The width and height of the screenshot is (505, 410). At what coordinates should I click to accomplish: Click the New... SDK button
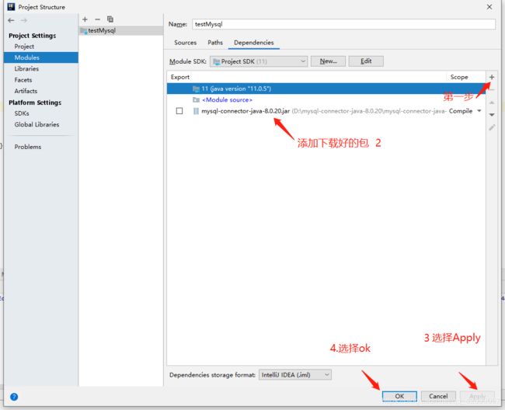point(328,61)
